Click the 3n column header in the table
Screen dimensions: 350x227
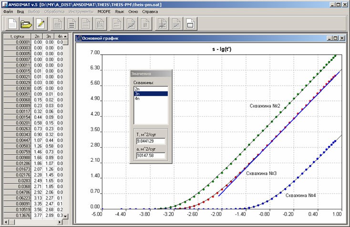(49, 36)
